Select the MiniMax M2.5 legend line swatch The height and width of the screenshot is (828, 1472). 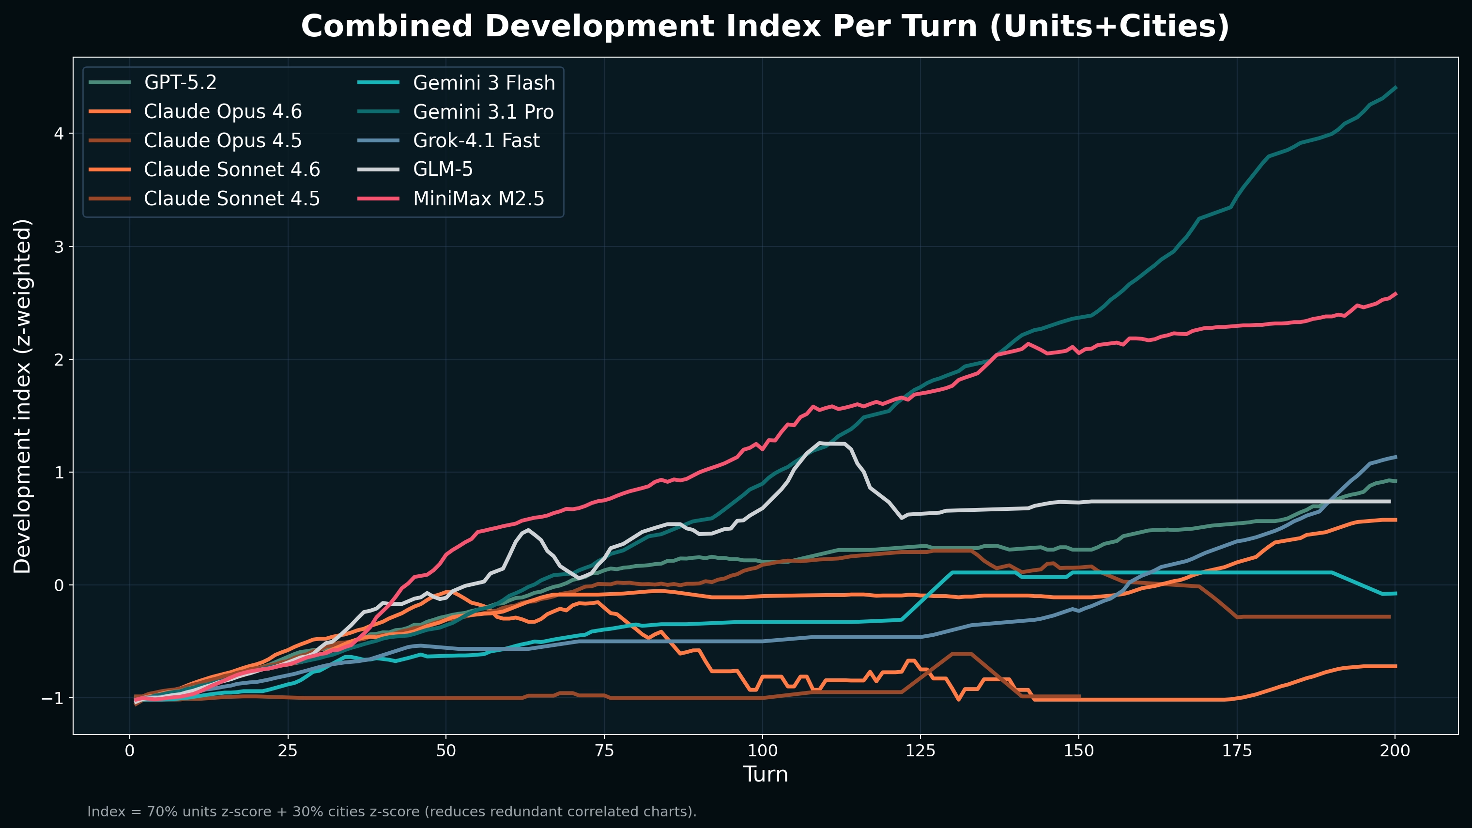379,199
